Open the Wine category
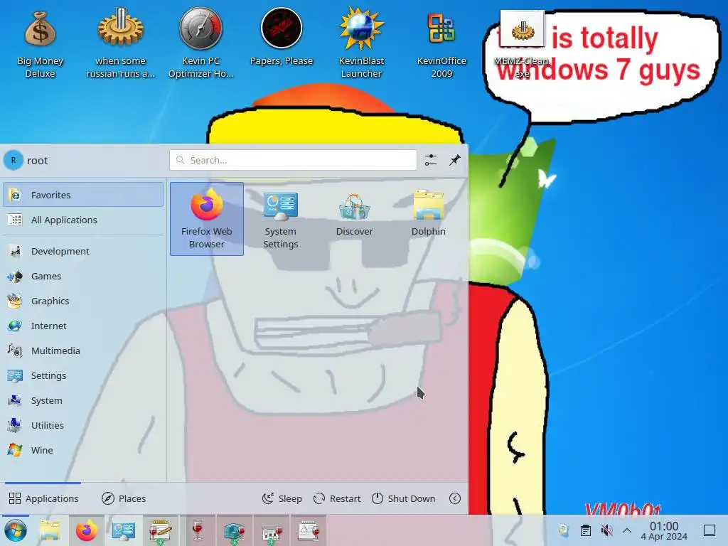Screen dimensions: 728x546 83,450
